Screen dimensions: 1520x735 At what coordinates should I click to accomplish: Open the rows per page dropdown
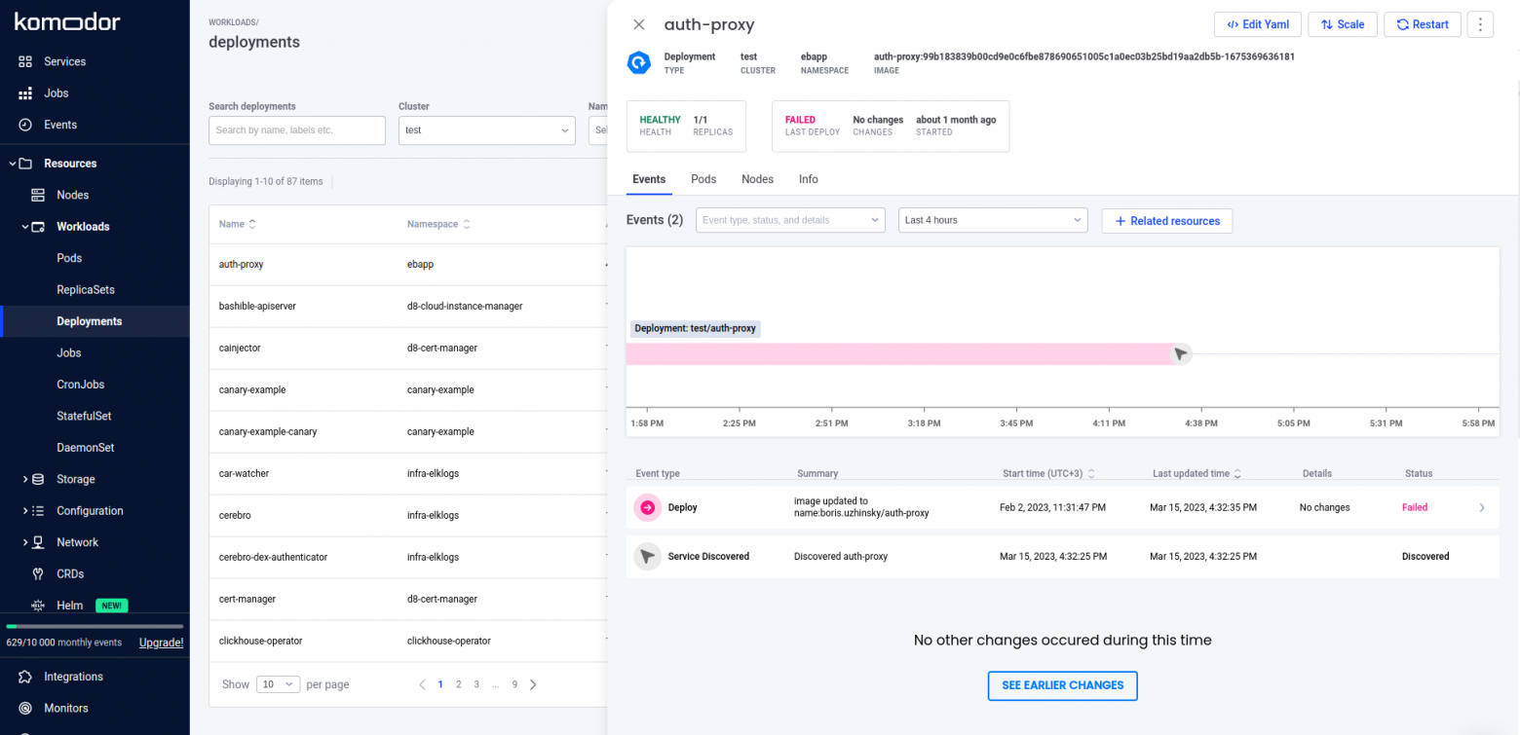click(279, 684)
